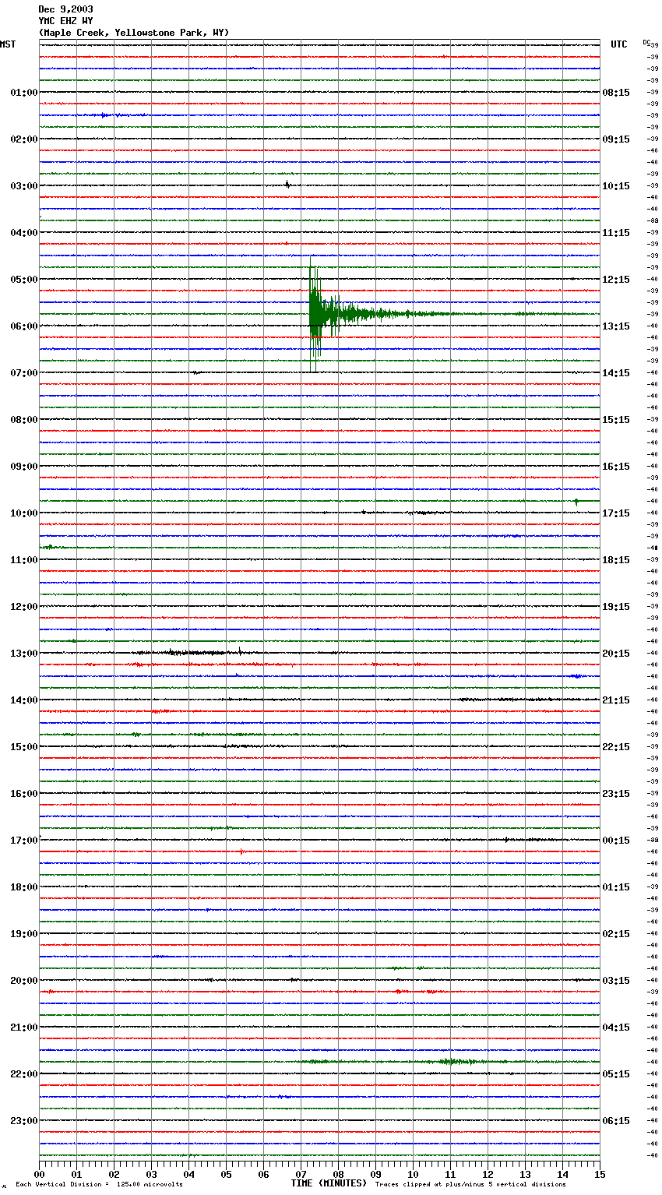Select the '05:00' MST time label

(x=24, y=280)
